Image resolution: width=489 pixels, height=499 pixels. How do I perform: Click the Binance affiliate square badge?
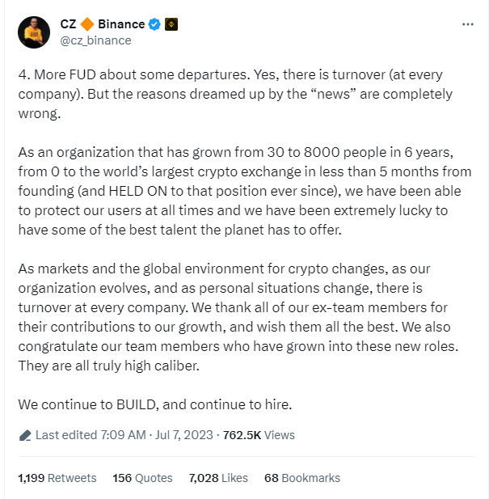[171, 24]
